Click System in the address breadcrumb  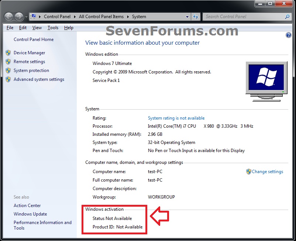tap(139, 17)
